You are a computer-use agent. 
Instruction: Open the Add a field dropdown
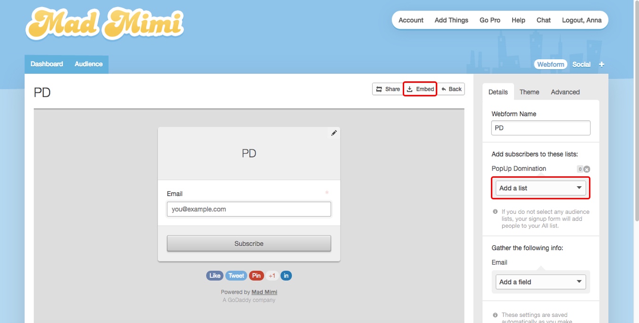[541, 282]
